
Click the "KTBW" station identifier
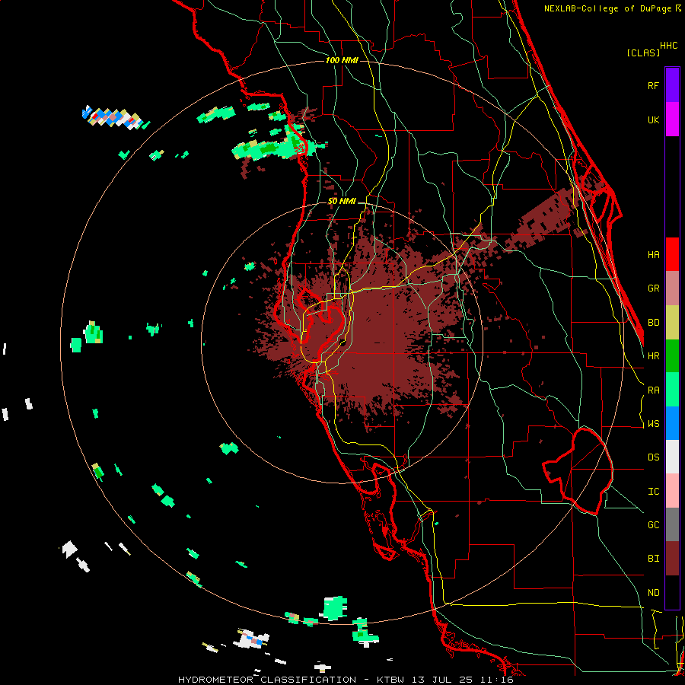point(390,680)
